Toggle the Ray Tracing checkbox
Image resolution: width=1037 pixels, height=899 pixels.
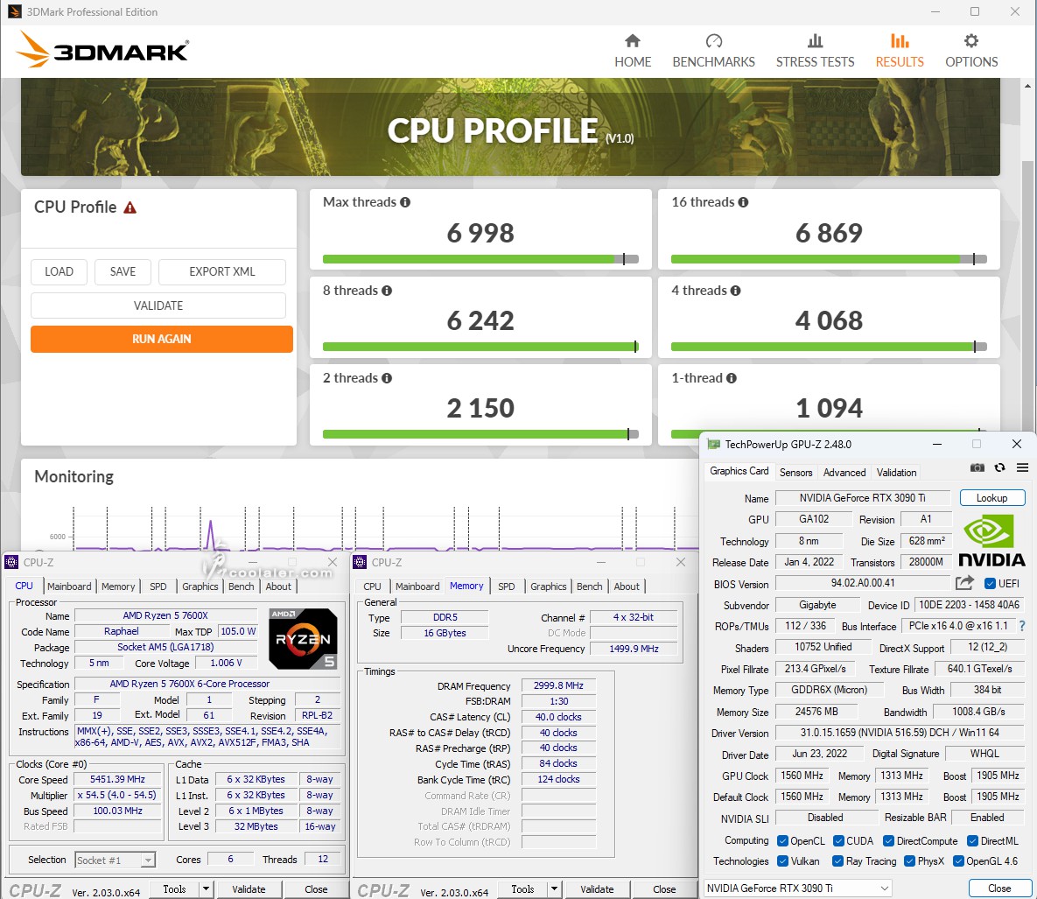tap(838, 860)
